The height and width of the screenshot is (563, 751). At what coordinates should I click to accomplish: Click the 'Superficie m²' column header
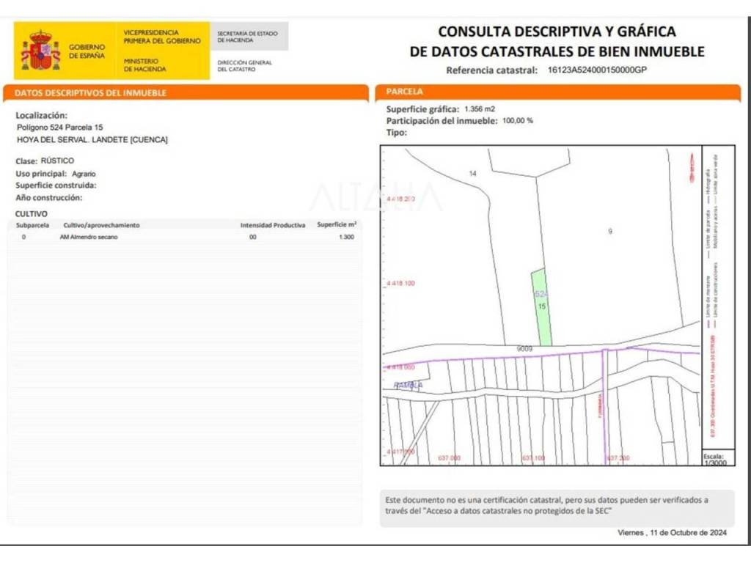(337, 224)
